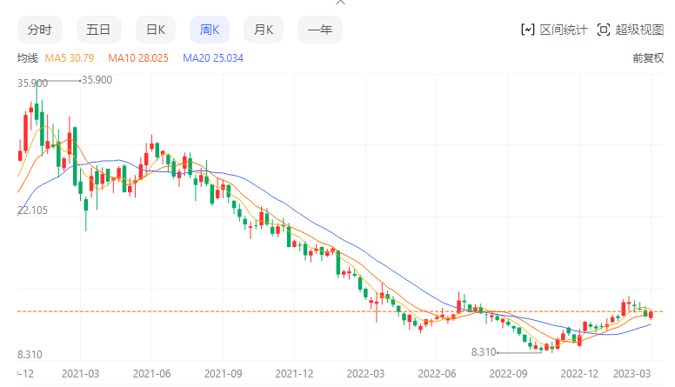Click the 2022-09 date axis label

pos(508,374)
